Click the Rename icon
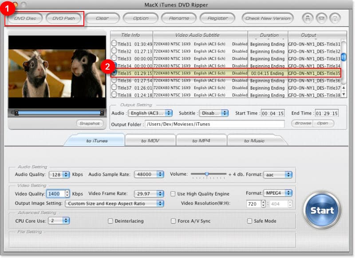Image resolution: width=355 pixels, height=258 pixels. click(179, 18)
